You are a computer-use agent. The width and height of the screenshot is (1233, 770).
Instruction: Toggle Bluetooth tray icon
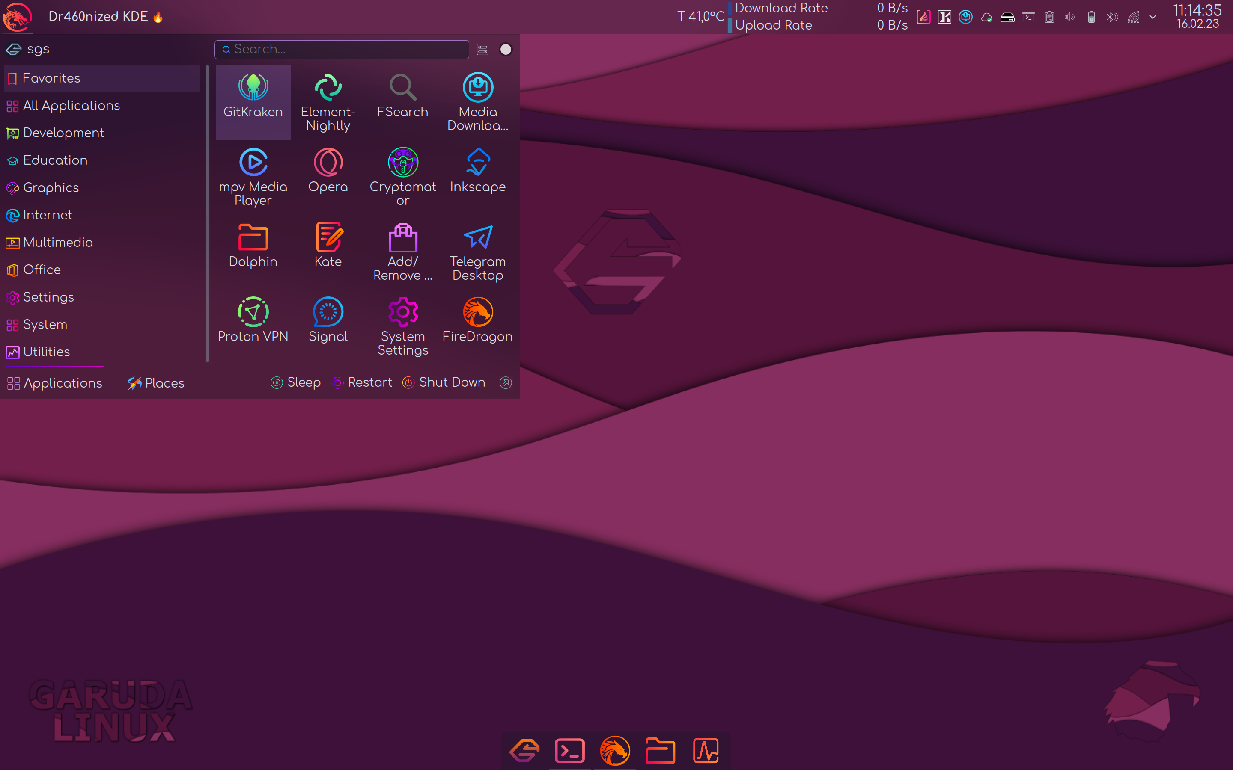[1112, 17]
